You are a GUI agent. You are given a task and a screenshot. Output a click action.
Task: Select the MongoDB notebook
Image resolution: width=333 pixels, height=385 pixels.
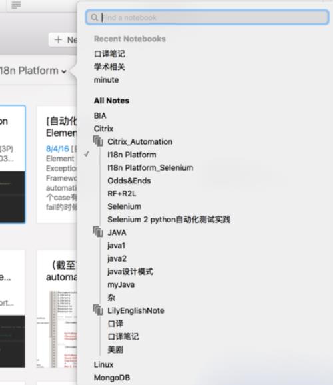tap(112, 378)
